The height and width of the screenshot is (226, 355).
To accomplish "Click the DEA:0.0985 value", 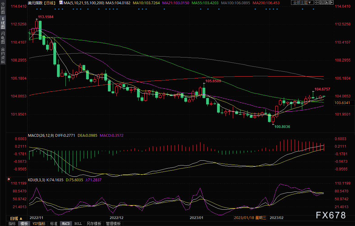I will click(87, 135).
